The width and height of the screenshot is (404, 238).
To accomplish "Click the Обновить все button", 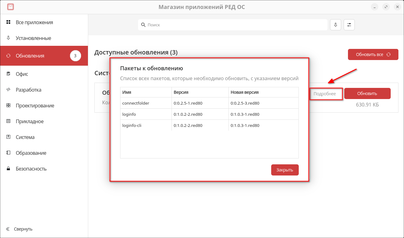I will [373, 54].
